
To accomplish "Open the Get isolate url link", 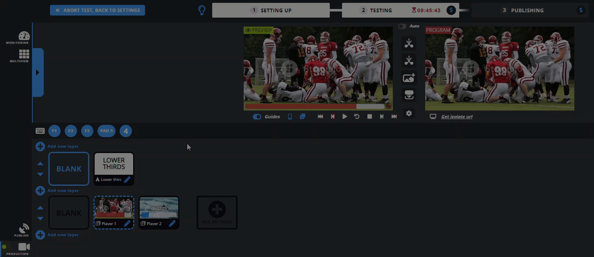I will pos(456,117).
